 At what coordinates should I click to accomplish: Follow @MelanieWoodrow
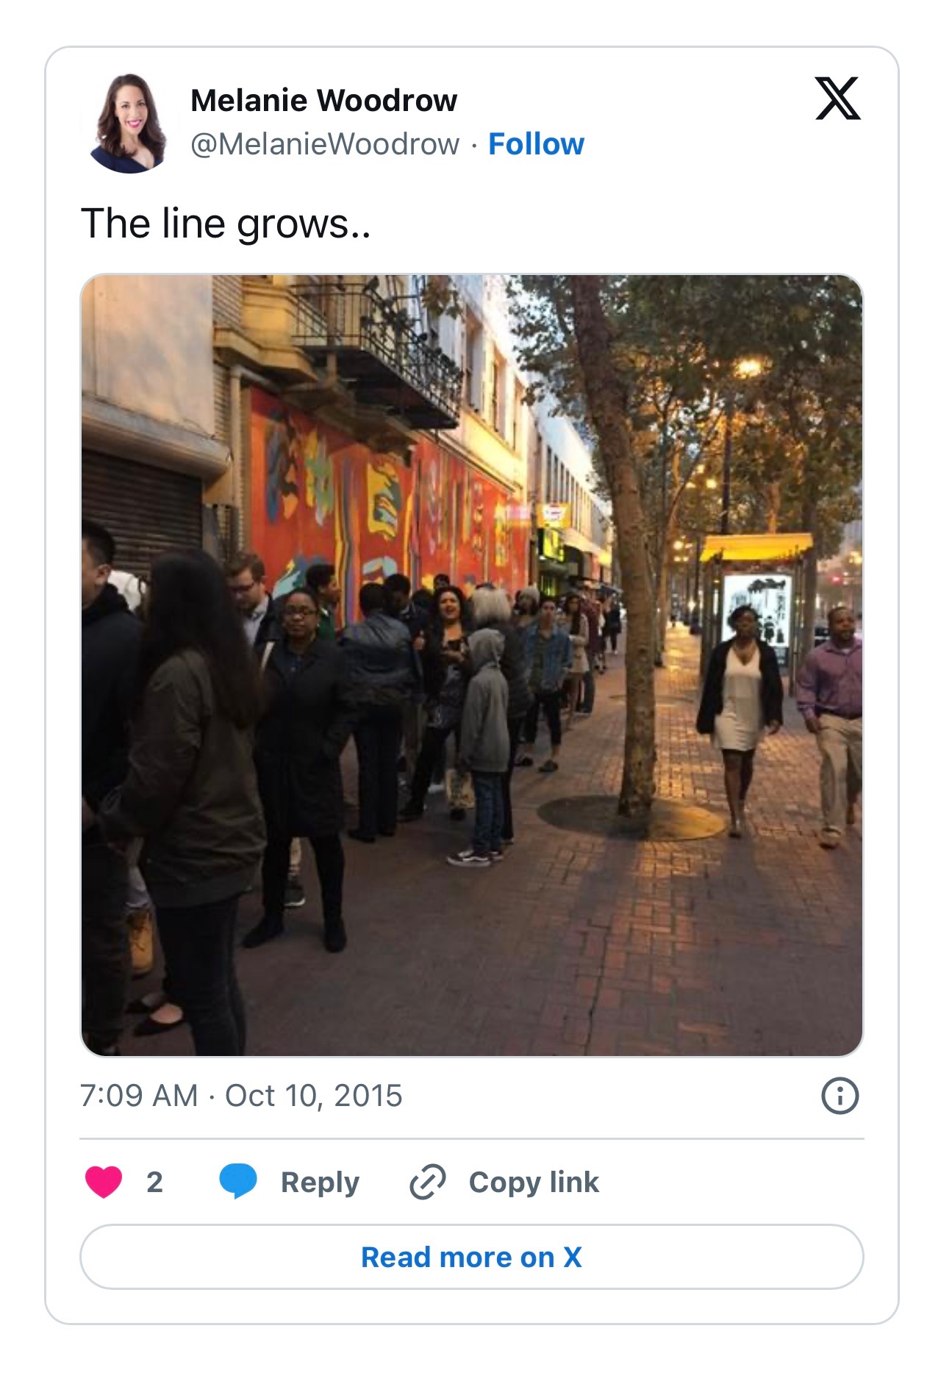(536, 144)
